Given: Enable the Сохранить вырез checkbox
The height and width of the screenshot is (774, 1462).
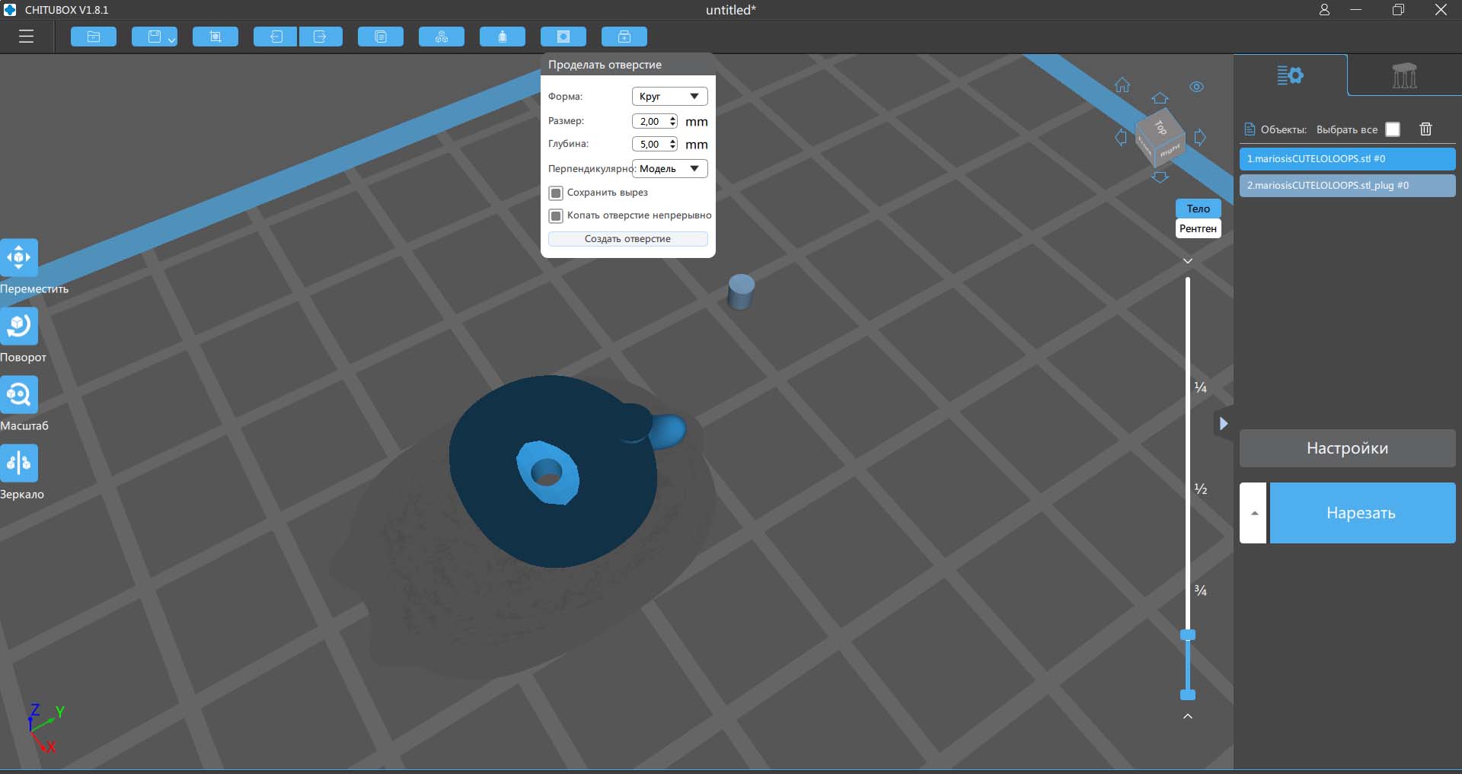Looking at the screenshot, I should tap(556, 193).
